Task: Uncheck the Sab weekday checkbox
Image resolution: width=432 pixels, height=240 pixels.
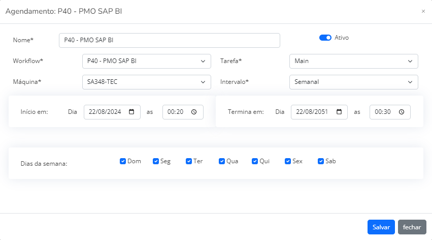Action: click(321, 161)
